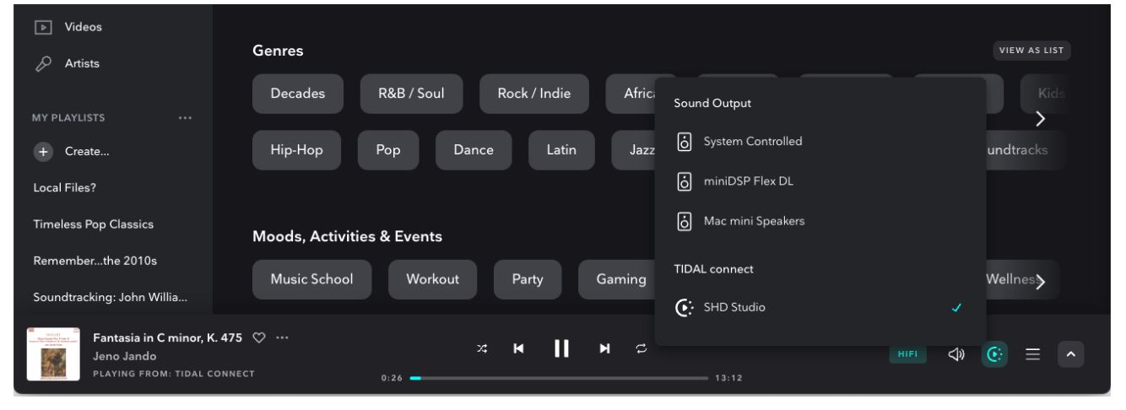Open the Music School mood
This screenshot has width=1126, height=410.
tap(311, 279)
